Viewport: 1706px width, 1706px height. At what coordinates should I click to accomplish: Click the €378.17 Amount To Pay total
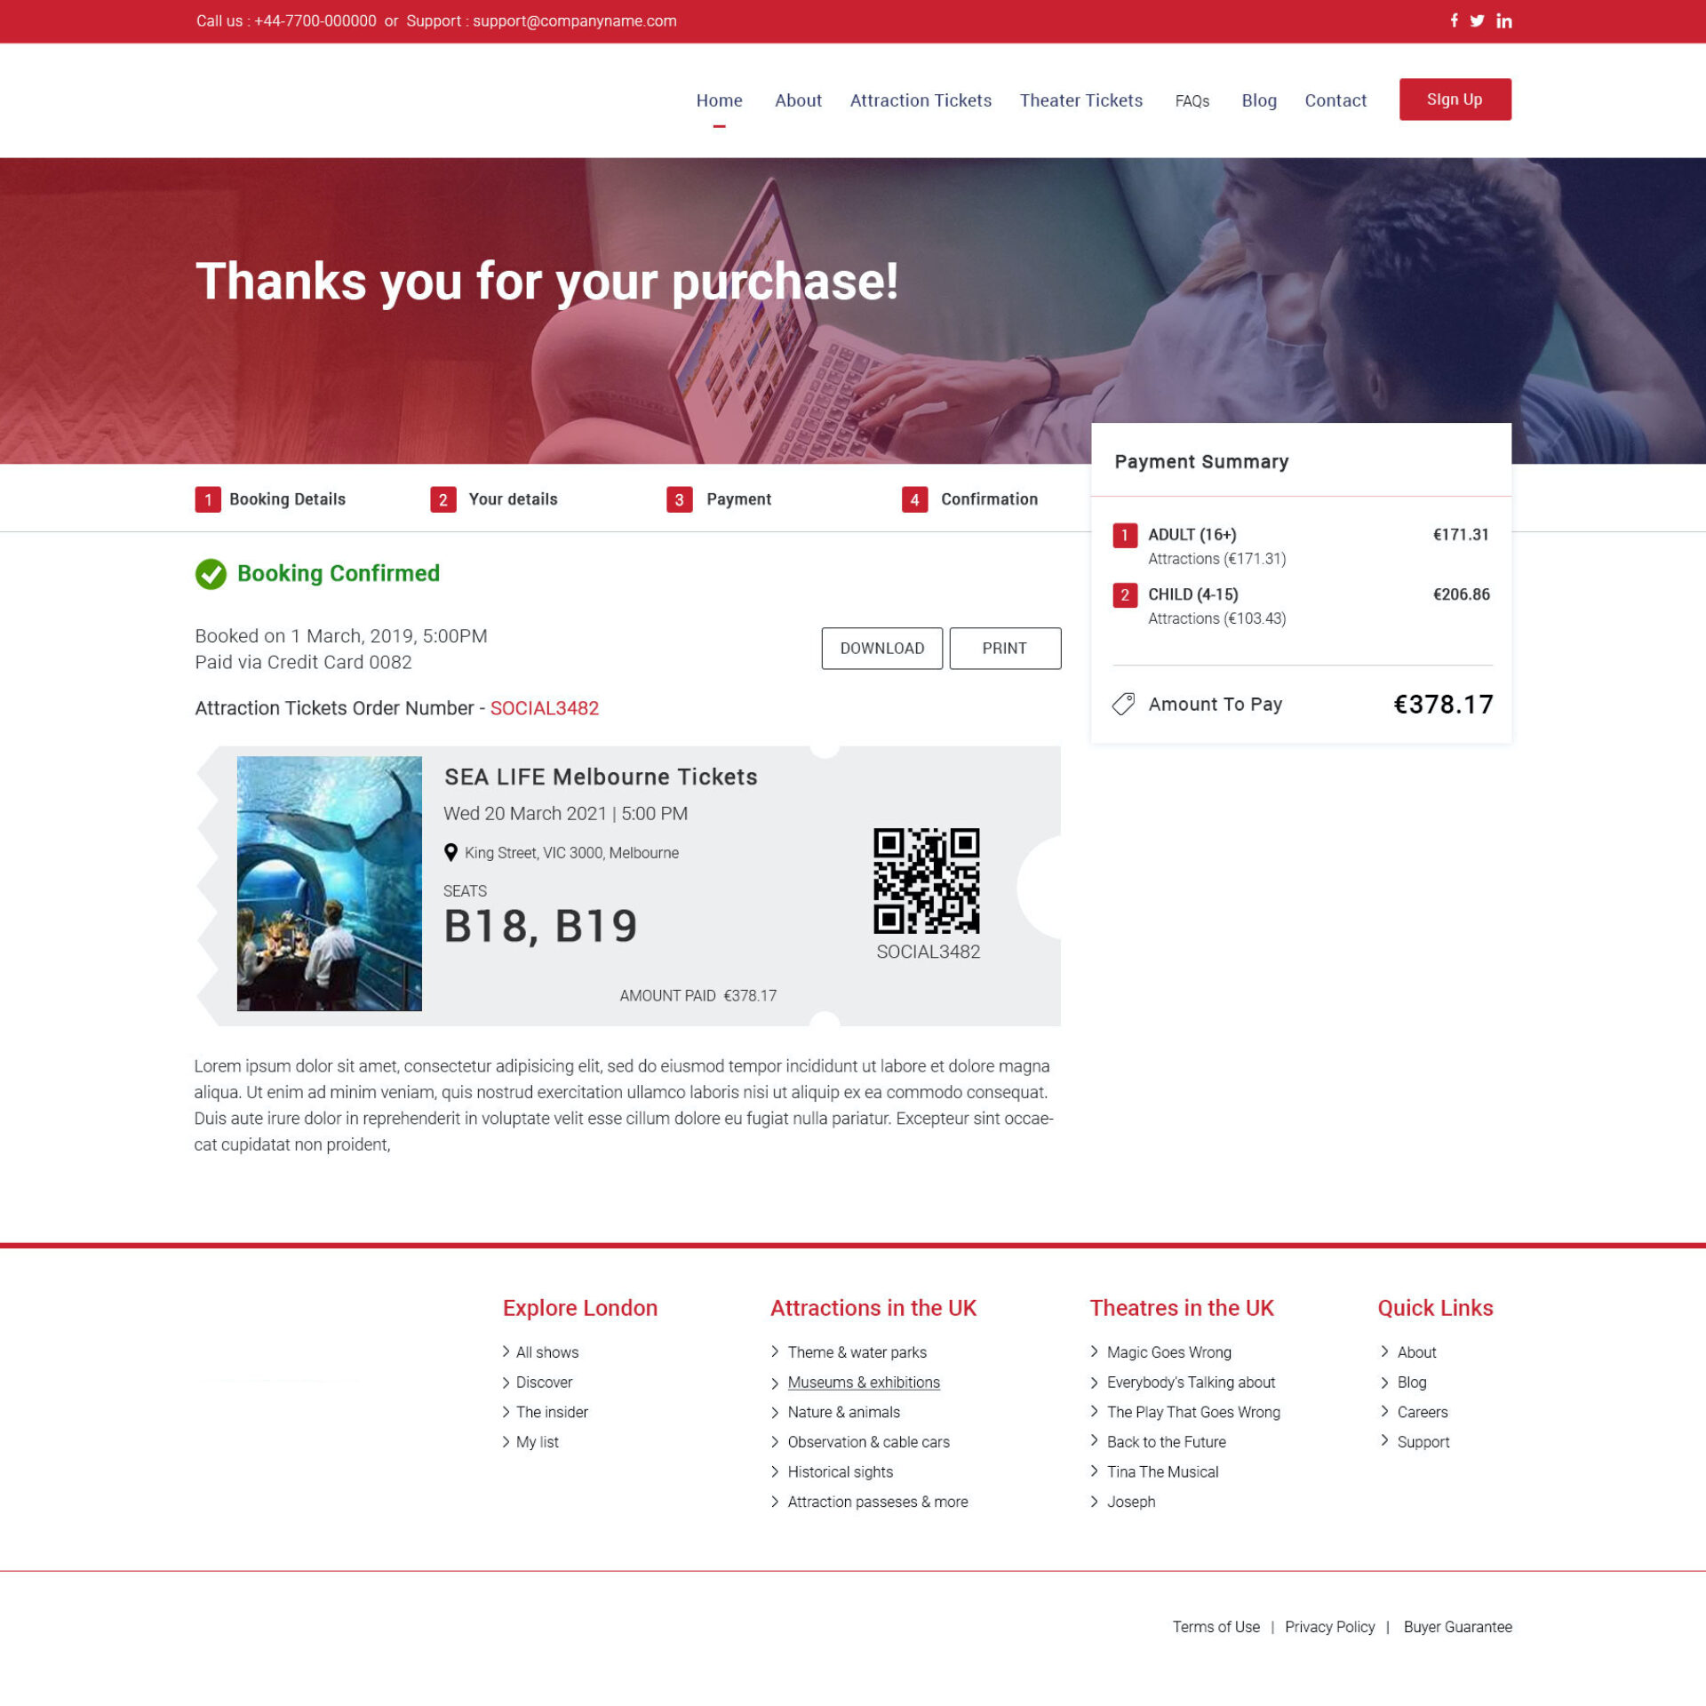click(x=1443, y=705)
